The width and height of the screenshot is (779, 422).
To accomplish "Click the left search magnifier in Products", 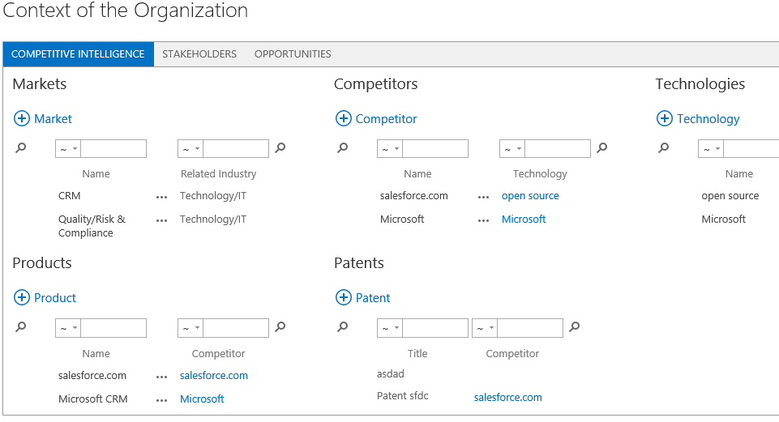I will [21, 326].
